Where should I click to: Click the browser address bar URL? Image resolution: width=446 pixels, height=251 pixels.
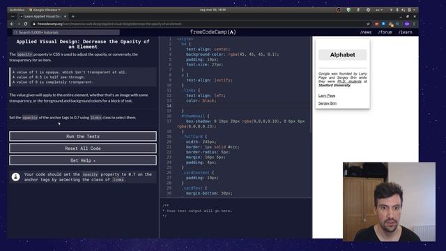click(x=109, y=24)
